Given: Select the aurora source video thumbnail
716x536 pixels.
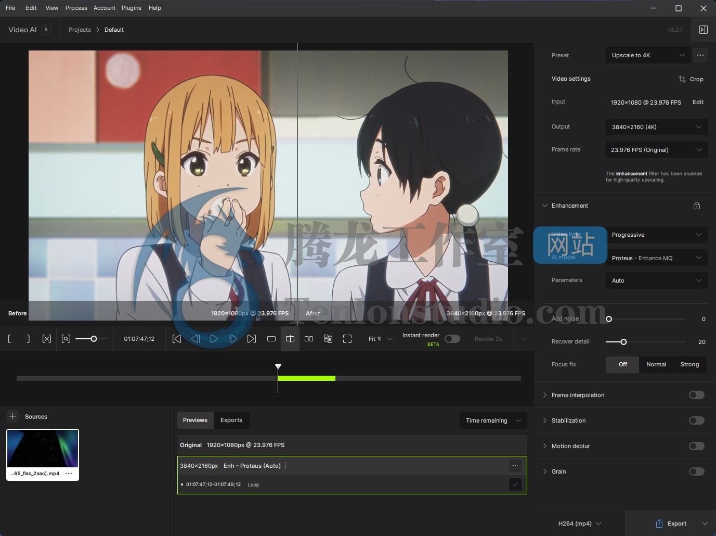Looking at the screenshot, I should [x=43, y=449].
